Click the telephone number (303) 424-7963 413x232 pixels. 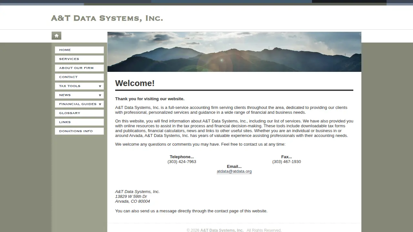[x=182, y=162]
